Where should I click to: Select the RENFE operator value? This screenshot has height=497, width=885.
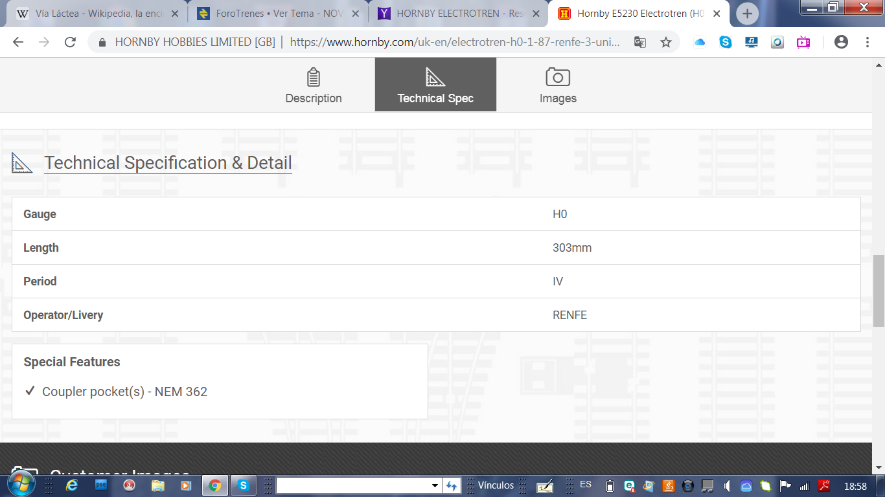(569, 315)
